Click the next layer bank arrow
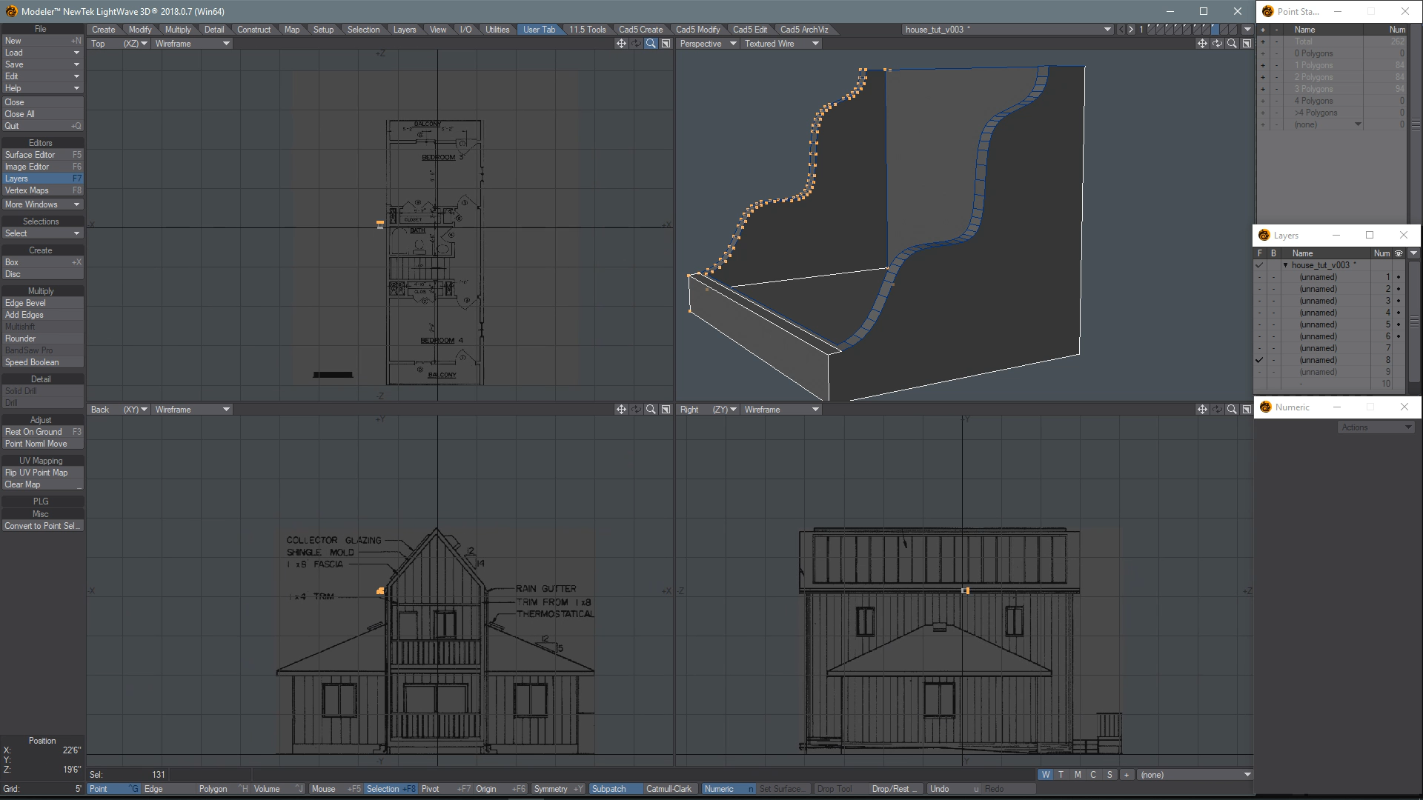Image resolution: width=1423 pixels, height=800 pixels. [x=1131, y=30]
